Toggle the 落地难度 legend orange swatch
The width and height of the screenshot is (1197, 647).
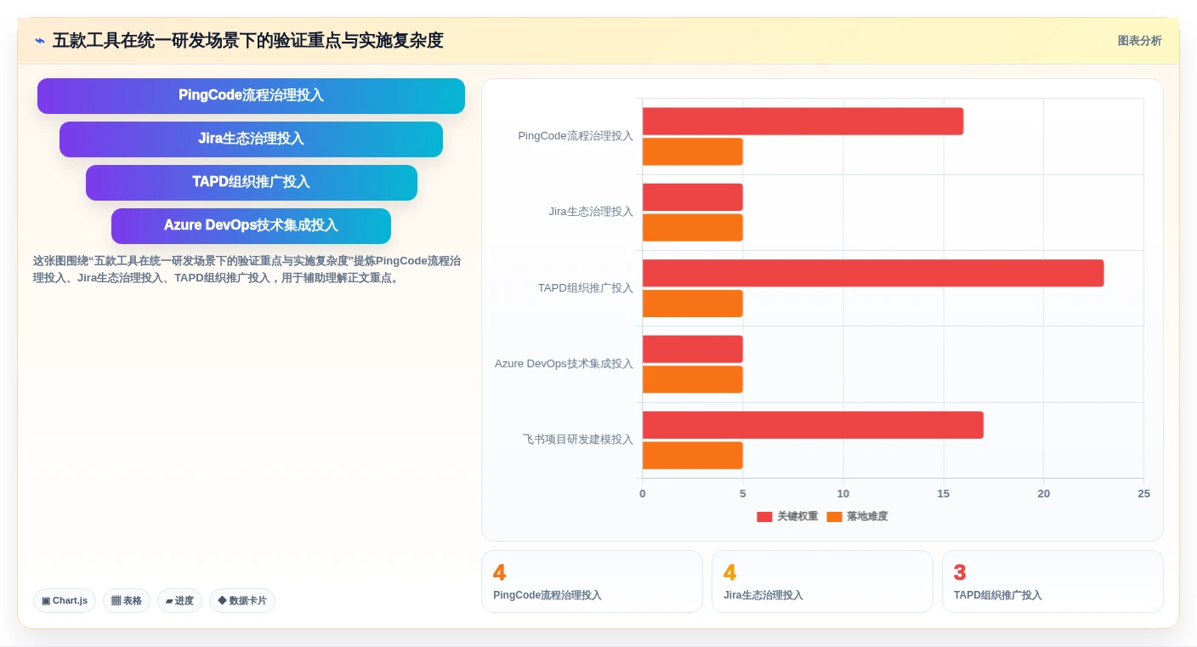[834, 517]
